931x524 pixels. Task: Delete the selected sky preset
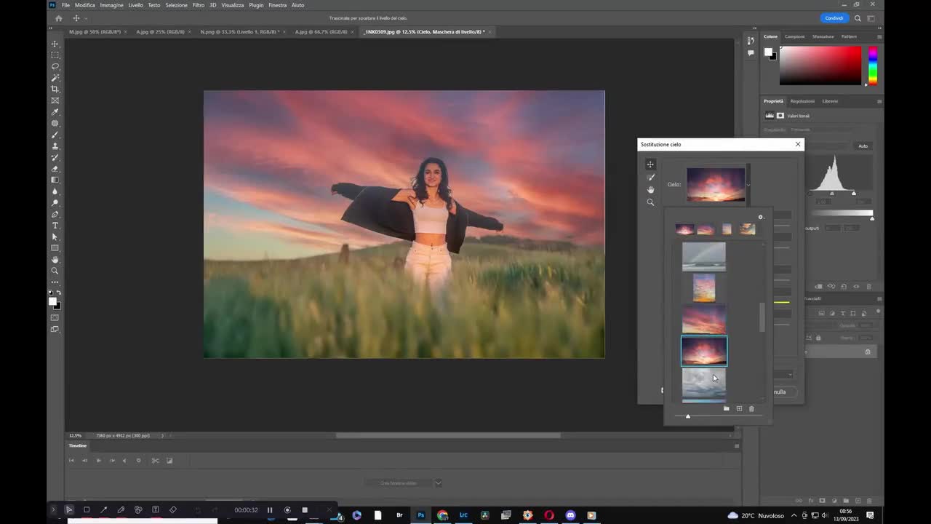point(751,409)
